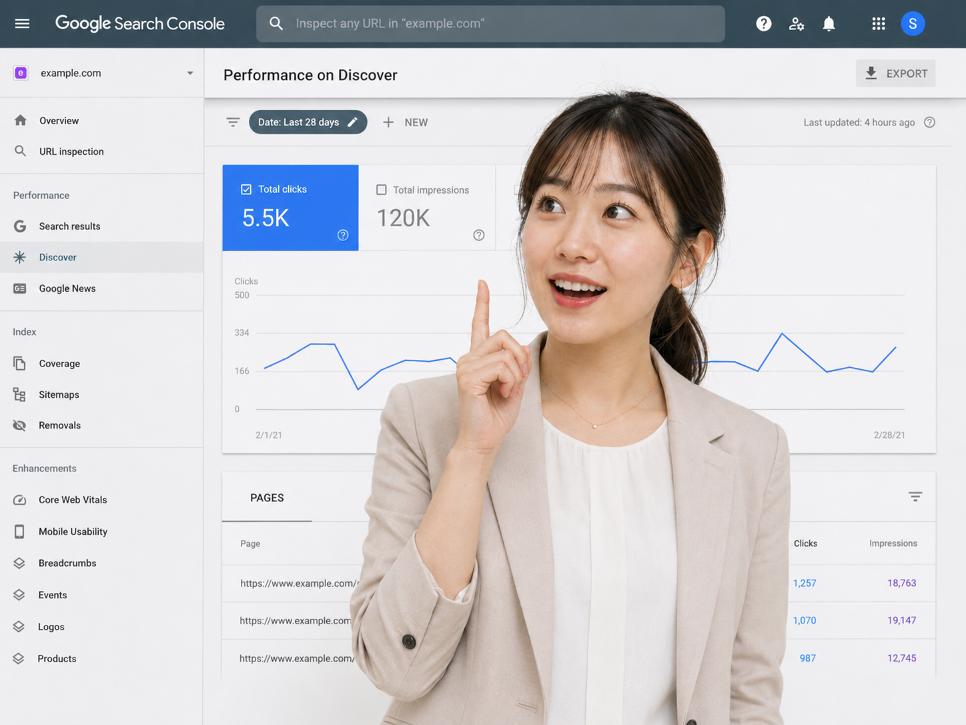
Task: Click the Date: Last 28 days chip
Action: [x=308, y=122]
